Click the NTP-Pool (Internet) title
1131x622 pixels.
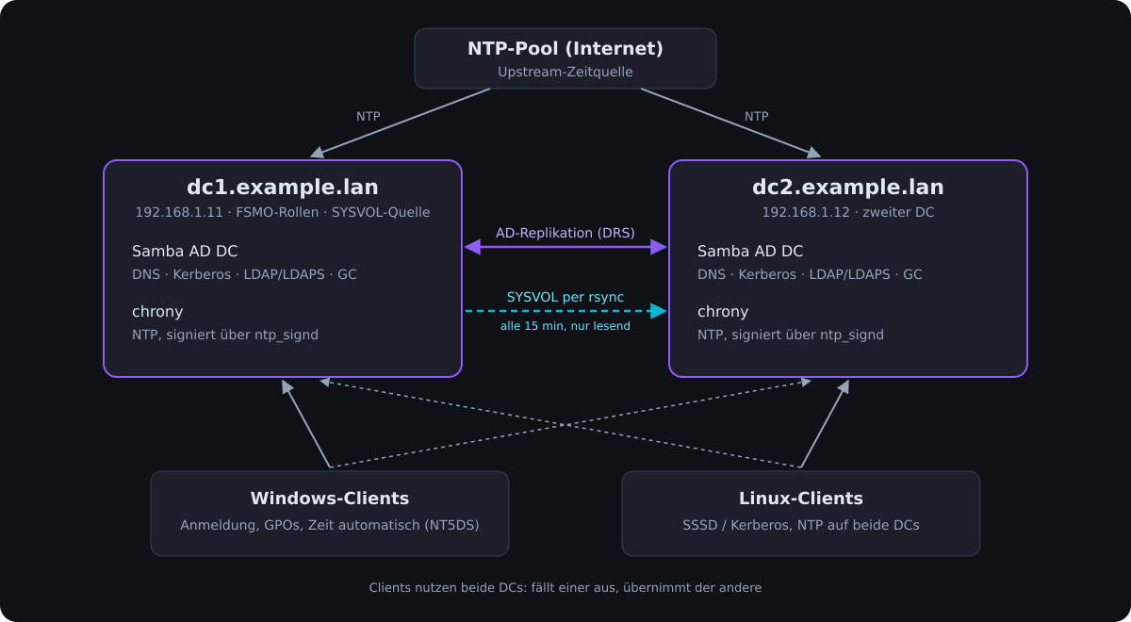pyautogui.click(x=565, y=49)
